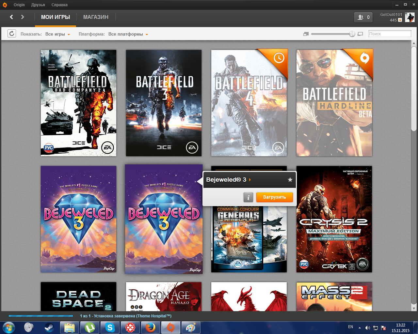Expand the 'Все игры' filter dropdown

click(58, 34)
